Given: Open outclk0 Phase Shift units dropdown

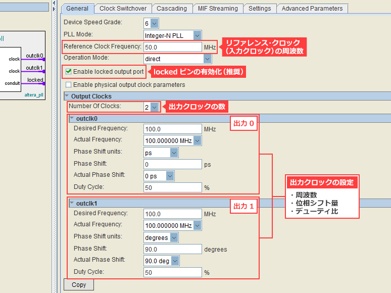Looking at the screenshot, I should tap(174, 153).
